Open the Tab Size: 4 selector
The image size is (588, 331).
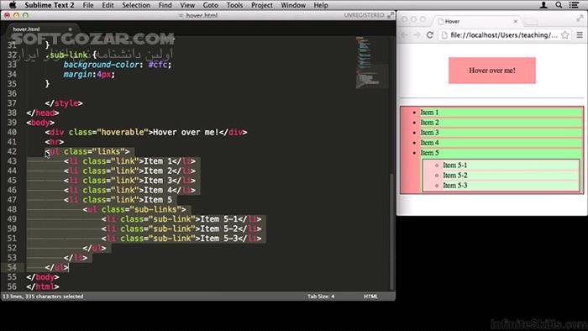point(321,297)
